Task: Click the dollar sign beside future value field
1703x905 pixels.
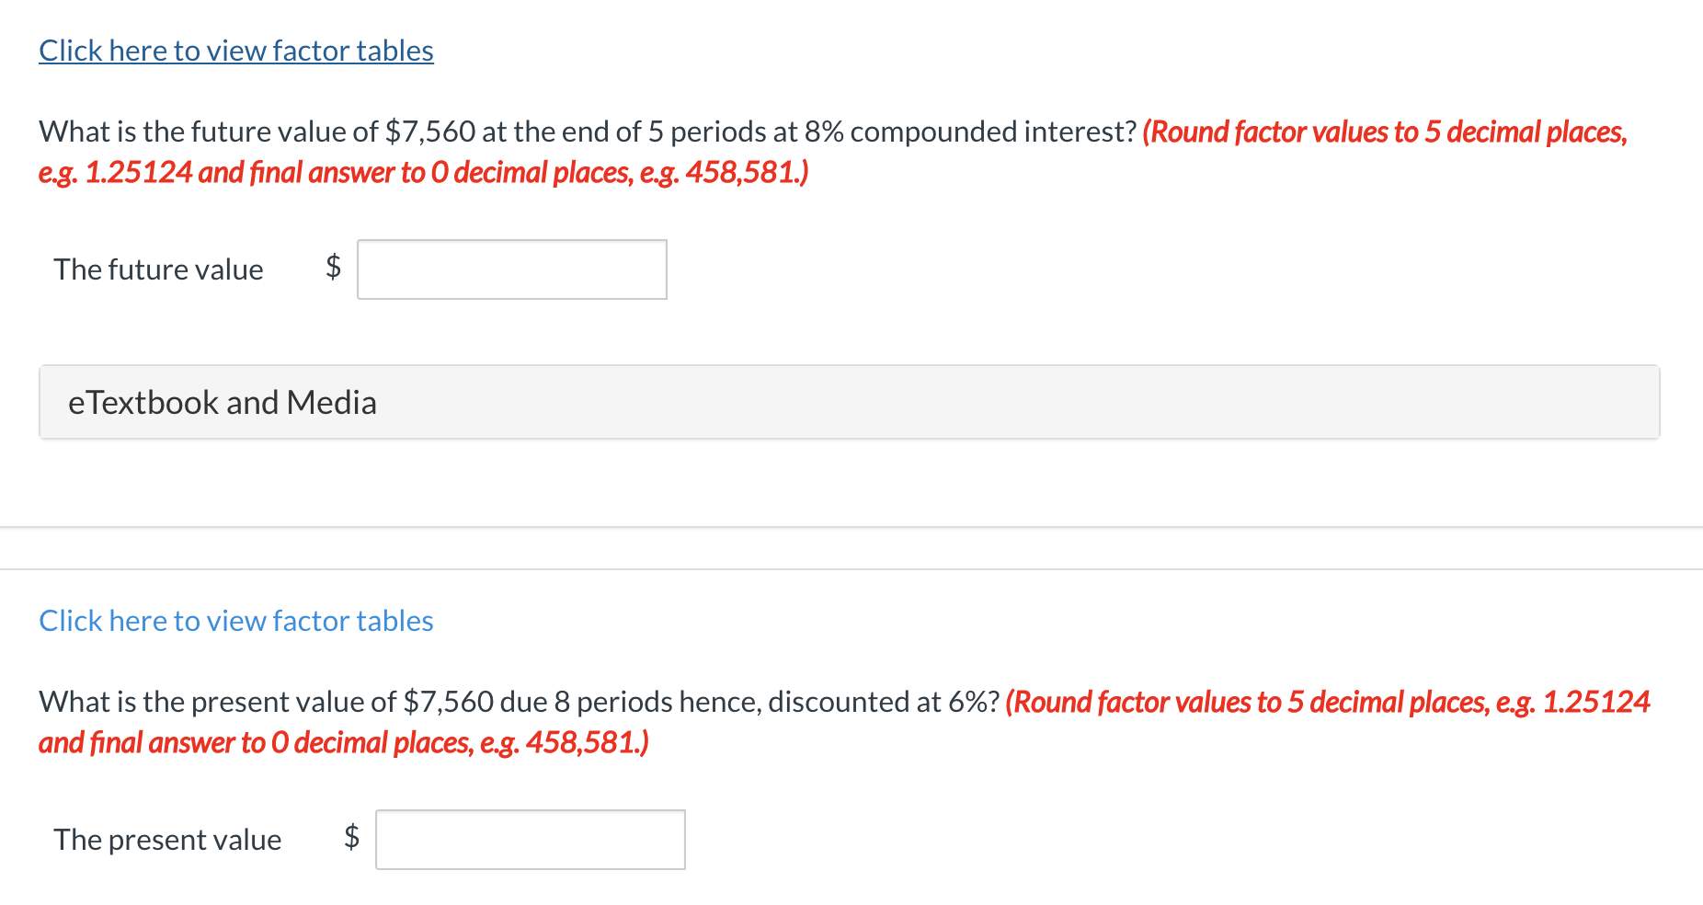Action: click(332, 269)
